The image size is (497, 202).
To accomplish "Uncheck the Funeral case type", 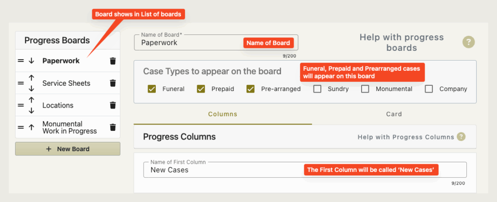I will click(151, 89).
